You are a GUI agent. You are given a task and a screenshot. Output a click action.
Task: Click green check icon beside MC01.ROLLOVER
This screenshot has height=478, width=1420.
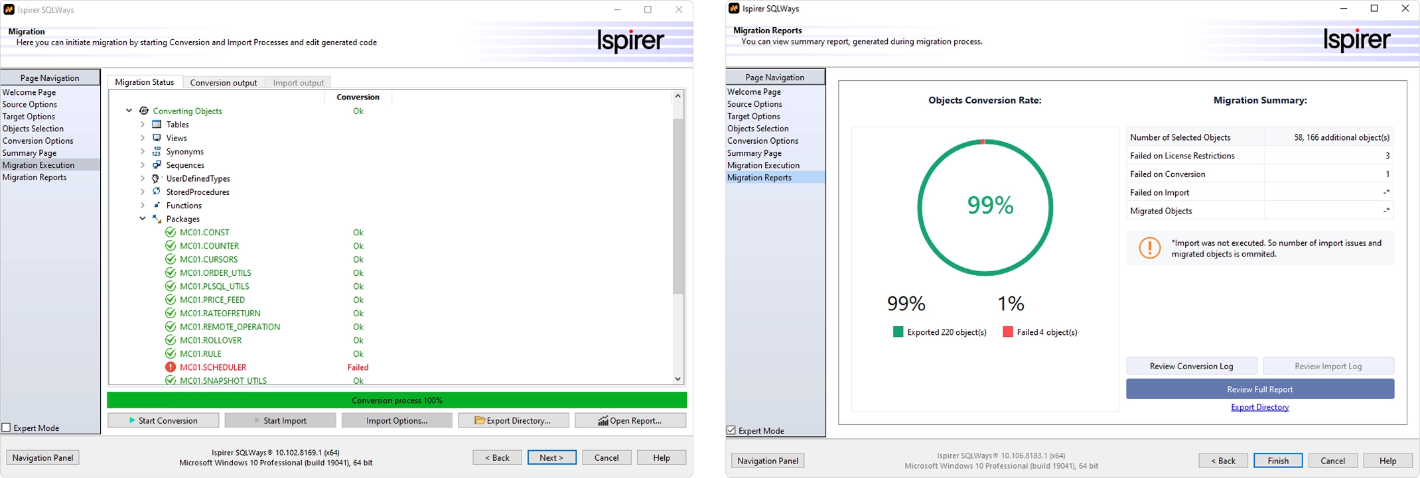coord(171,340)
